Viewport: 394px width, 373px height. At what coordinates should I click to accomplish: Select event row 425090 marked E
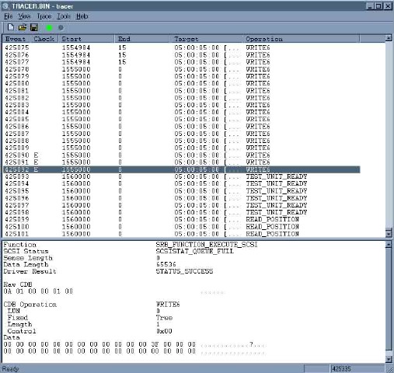181,155
